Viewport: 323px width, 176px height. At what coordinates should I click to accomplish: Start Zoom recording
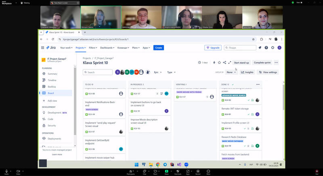pyautogui.click(x=198, y=172)
